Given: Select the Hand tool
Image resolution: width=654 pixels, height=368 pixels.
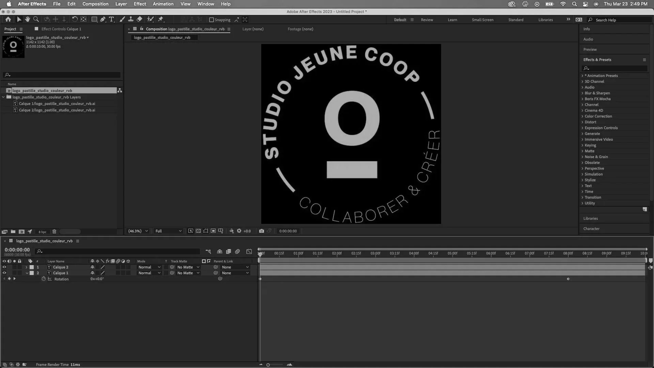Looking at the screenshot, I should tap(27, 19).
